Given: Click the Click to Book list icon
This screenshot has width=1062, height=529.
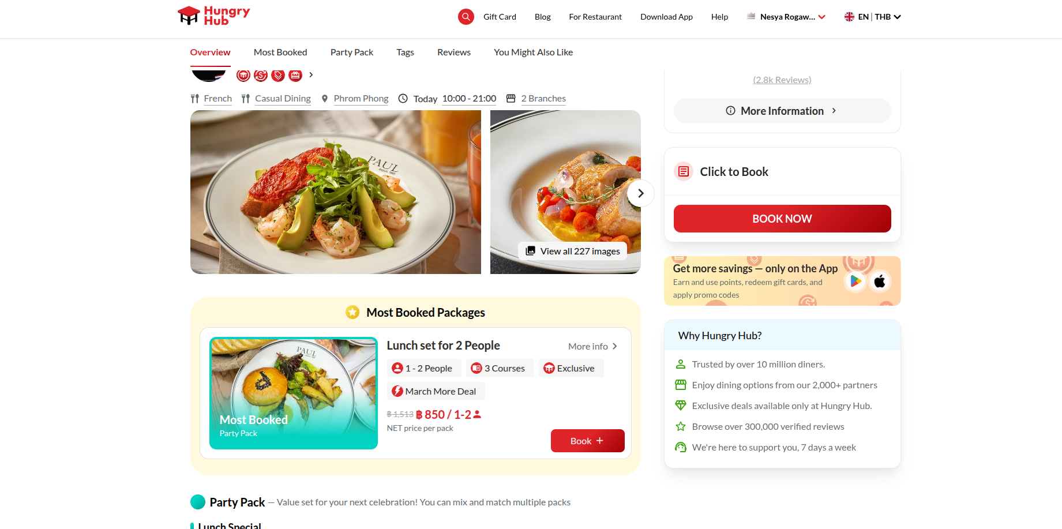Looking at the screenshot, I should [684, 171].
